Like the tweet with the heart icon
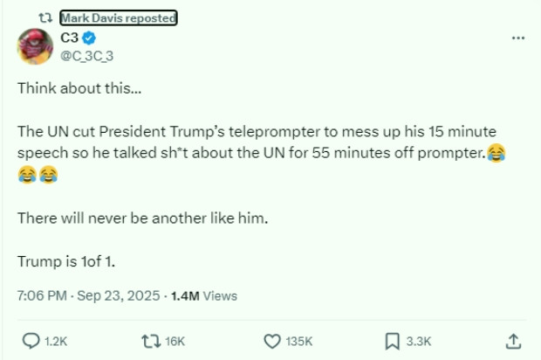 tap(271, 340)
